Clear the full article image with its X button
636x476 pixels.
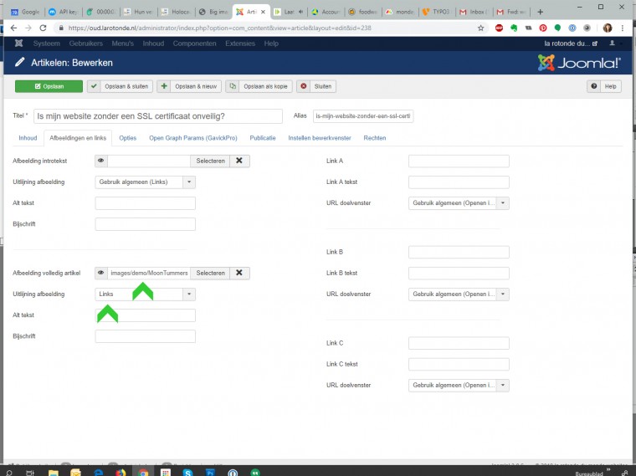coord(238,273)
